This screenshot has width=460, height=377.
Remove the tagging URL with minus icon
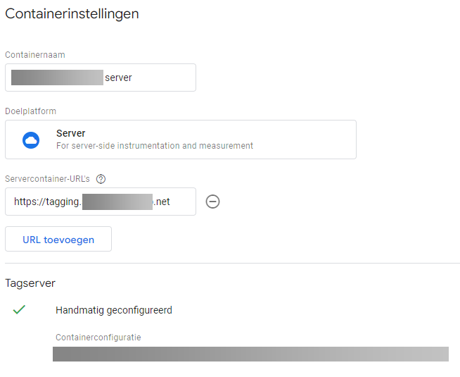click(212, 202)
